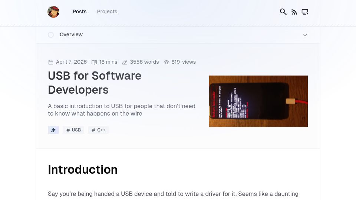
Task: Expand the Overview table of contents chevron
Action: coord(305,35)
